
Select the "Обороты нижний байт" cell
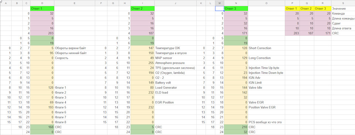click(x=74, y=53)
